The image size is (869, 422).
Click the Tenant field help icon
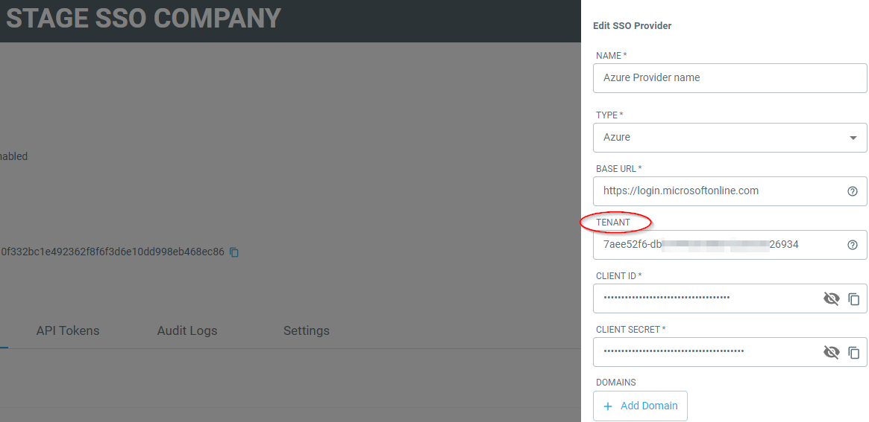853,245
